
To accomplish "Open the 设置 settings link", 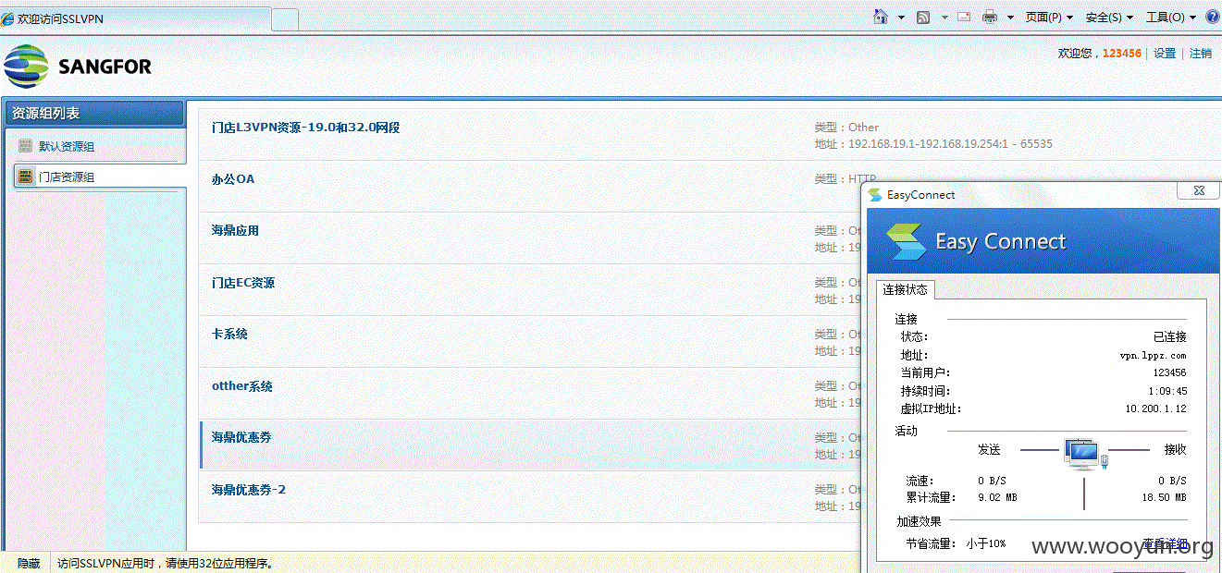I will (x=1165, y=54).
